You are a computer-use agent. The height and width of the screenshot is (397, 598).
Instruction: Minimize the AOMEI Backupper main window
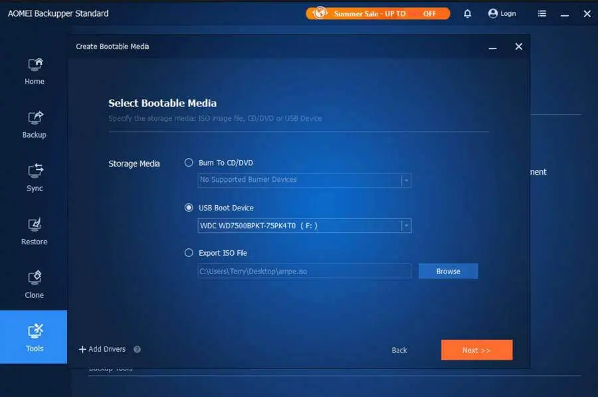tap(565, 15)
